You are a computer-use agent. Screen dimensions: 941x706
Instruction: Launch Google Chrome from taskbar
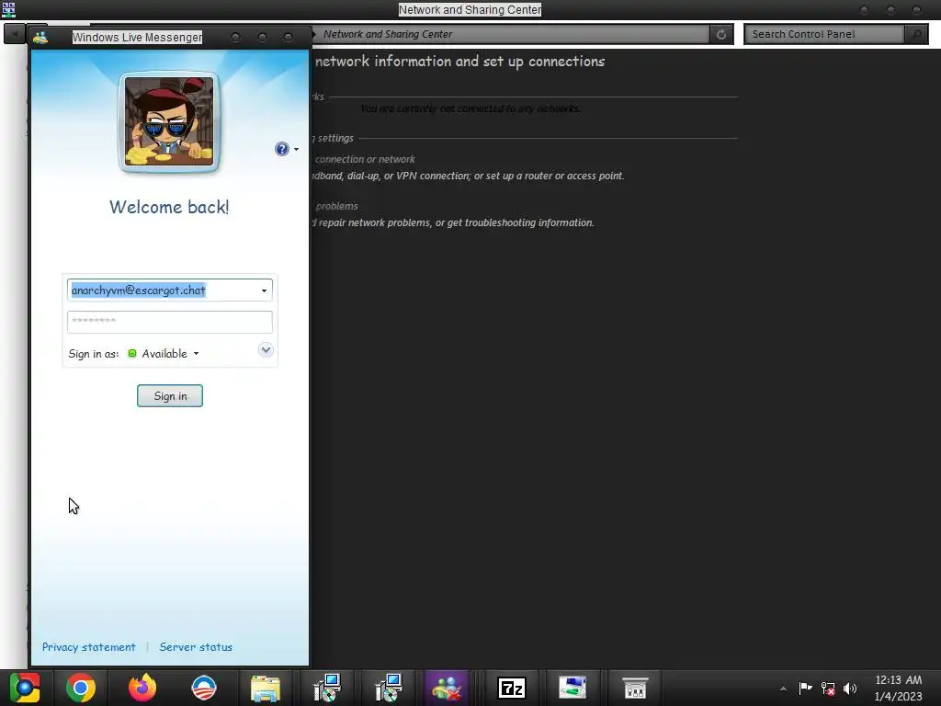(x=81, y=688)
